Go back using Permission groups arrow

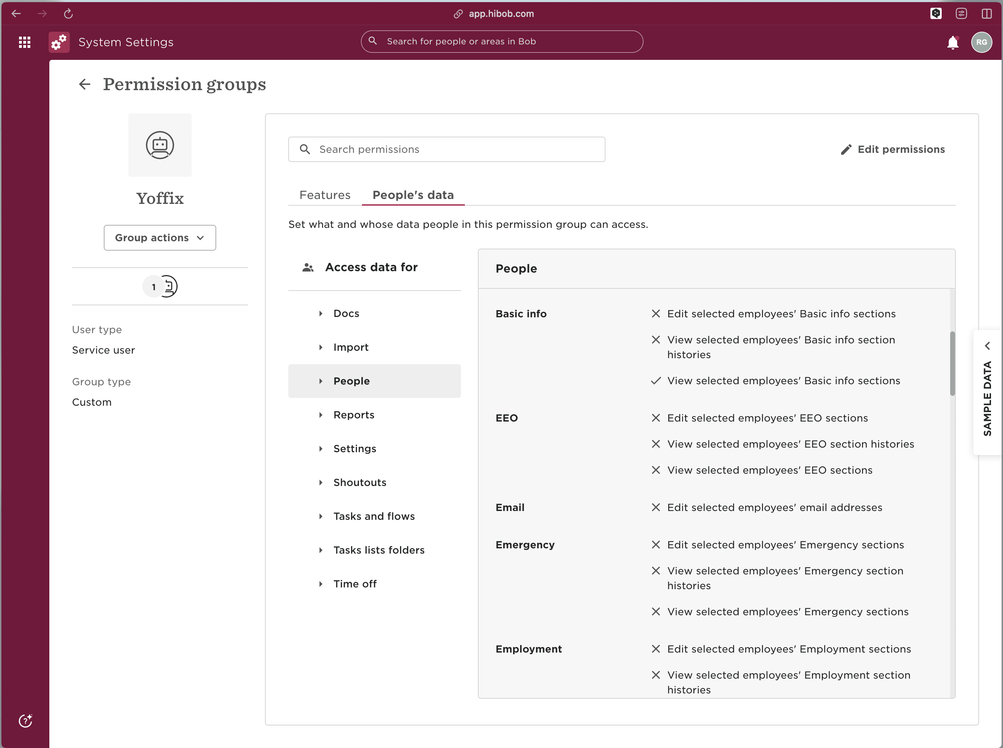click(x=84, y=84)
